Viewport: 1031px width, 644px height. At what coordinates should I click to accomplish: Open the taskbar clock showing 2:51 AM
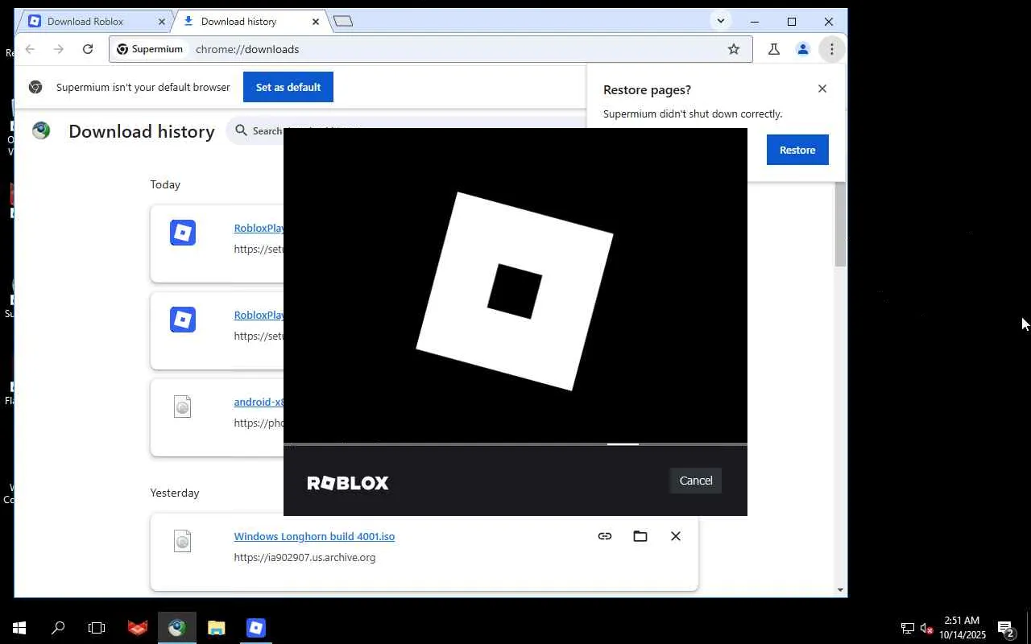click(962, 628)
